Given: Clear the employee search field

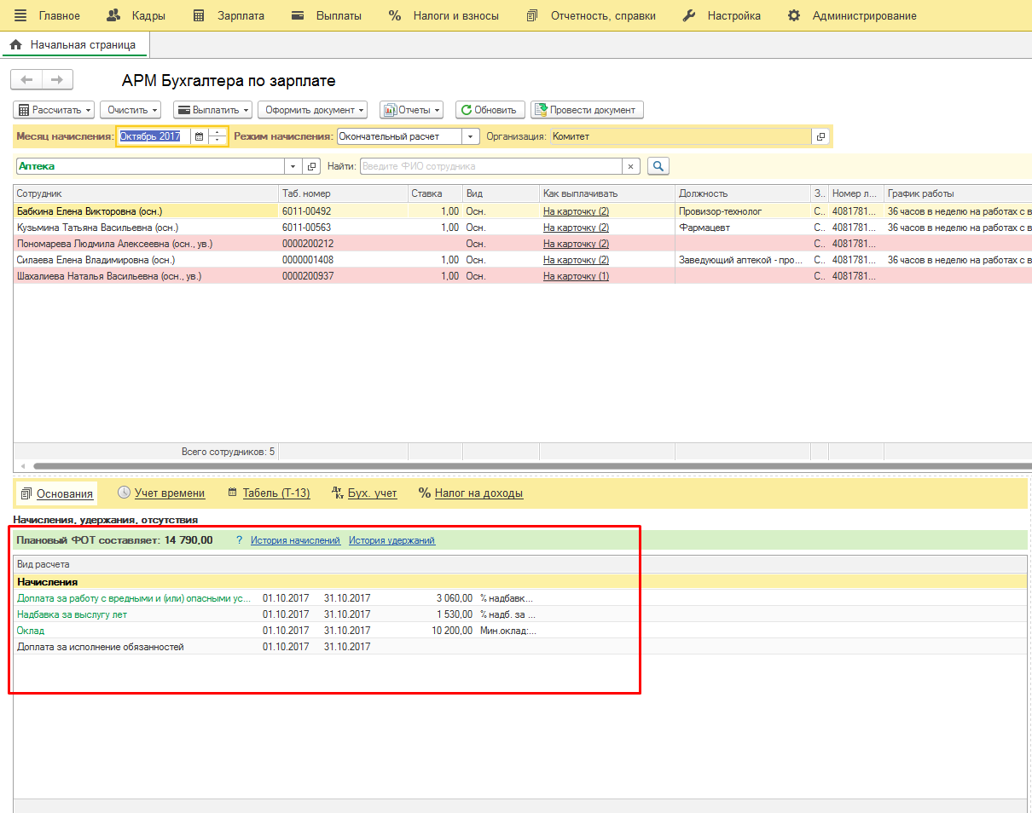Looking at the screenshot, I should tap(631, 166).
